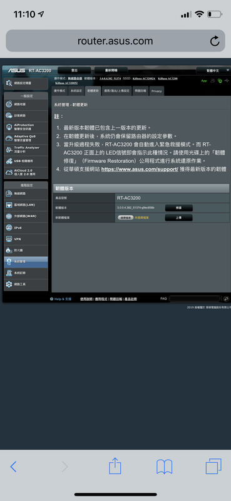This screenshot has width=231, height=501.
Task: Click the ASUS logo
Action: pyautogui.click(x=17, y=70)
